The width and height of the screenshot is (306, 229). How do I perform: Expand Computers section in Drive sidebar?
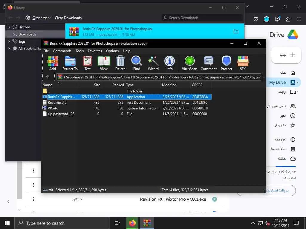pos(298,92)
